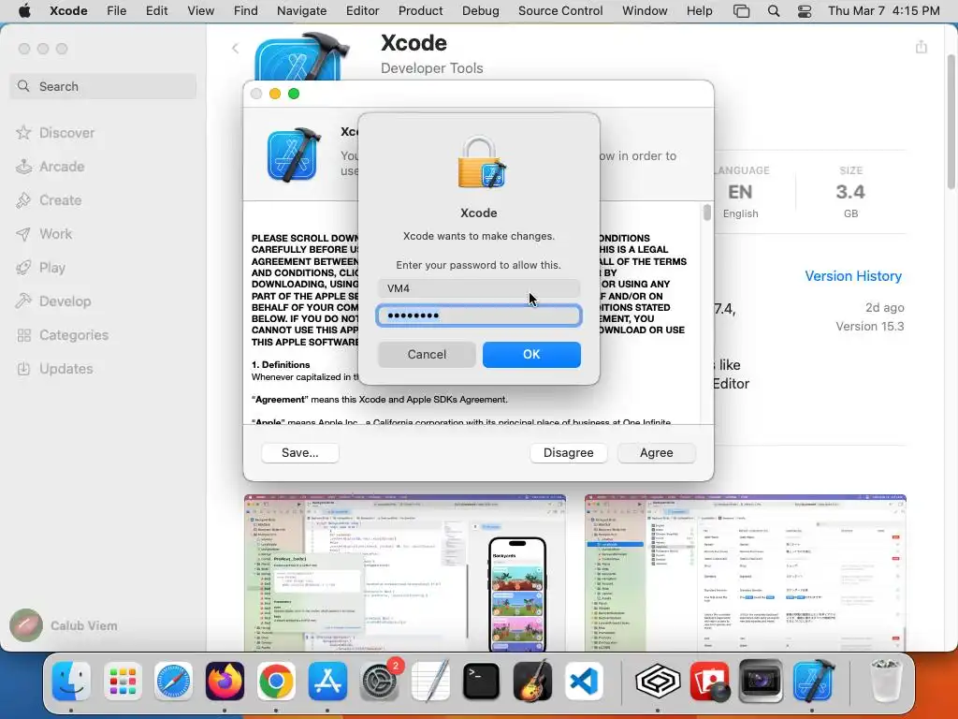Open Version History link
The image size is (958, 719).
tap(853, 276)
